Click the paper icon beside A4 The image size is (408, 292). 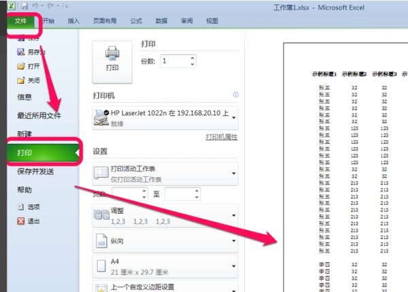pos(101,266)
